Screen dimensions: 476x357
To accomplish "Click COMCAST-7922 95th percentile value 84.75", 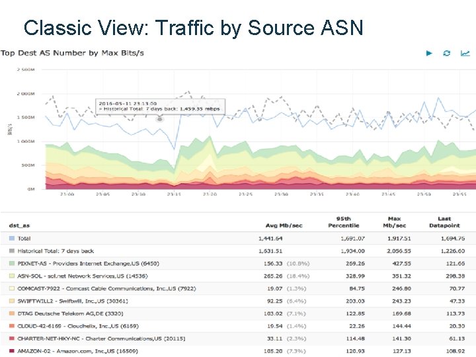I will pos(357,288).
